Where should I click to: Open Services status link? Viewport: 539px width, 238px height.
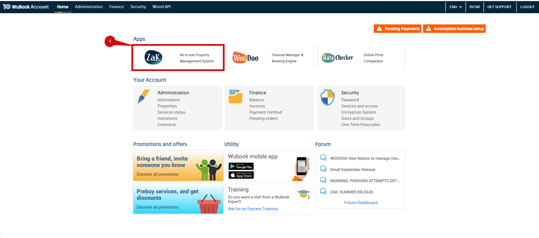pos(171,112)
